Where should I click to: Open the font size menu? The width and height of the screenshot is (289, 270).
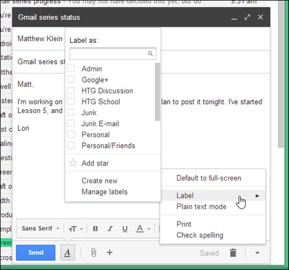click(75, 229)
